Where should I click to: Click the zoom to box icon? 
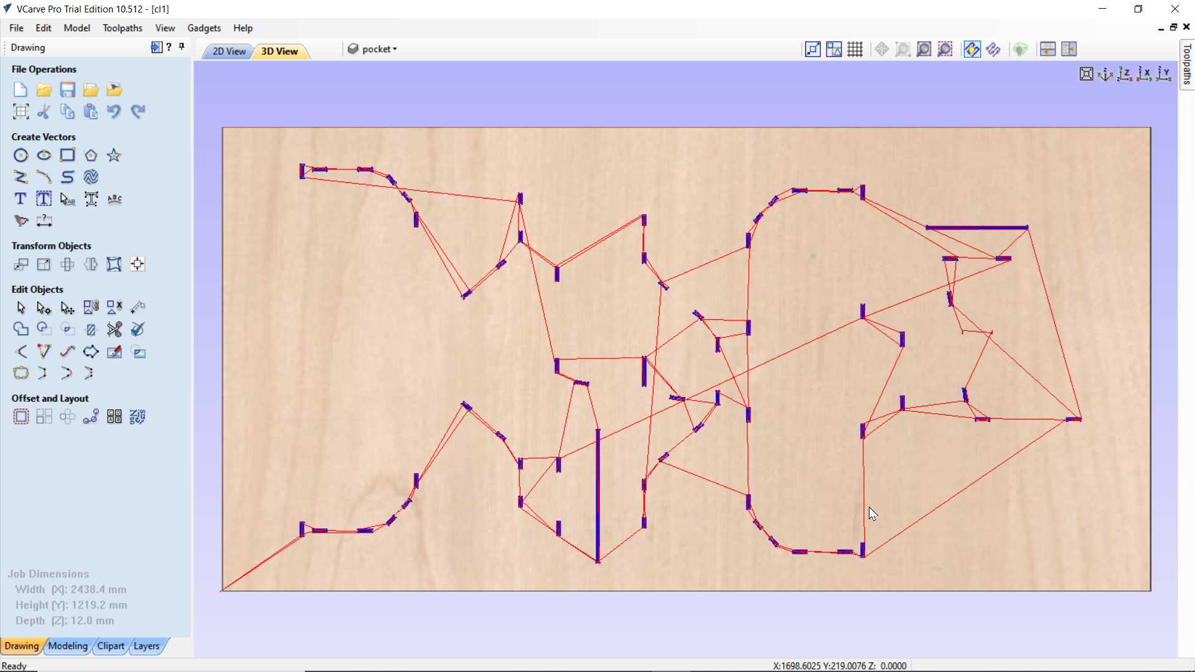click(903, 49)
